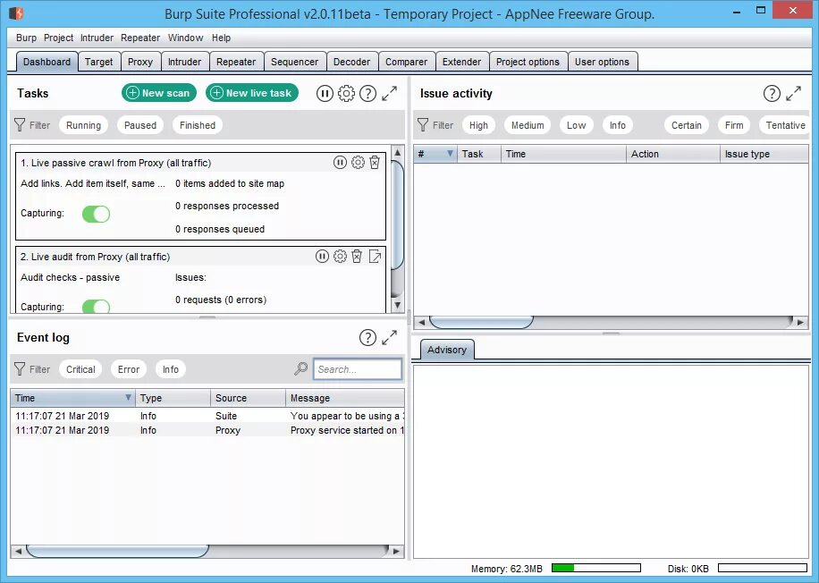819x583 pixels.
Task: Open Live audit task details in new window
Action: click(x=375, y=257)
